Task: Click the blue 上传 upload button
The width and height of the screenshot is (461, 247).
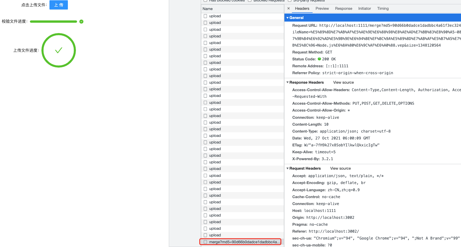Action: point(59,5)
